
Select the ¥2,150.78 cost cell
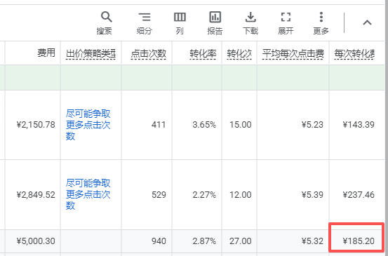pos(36,125)
